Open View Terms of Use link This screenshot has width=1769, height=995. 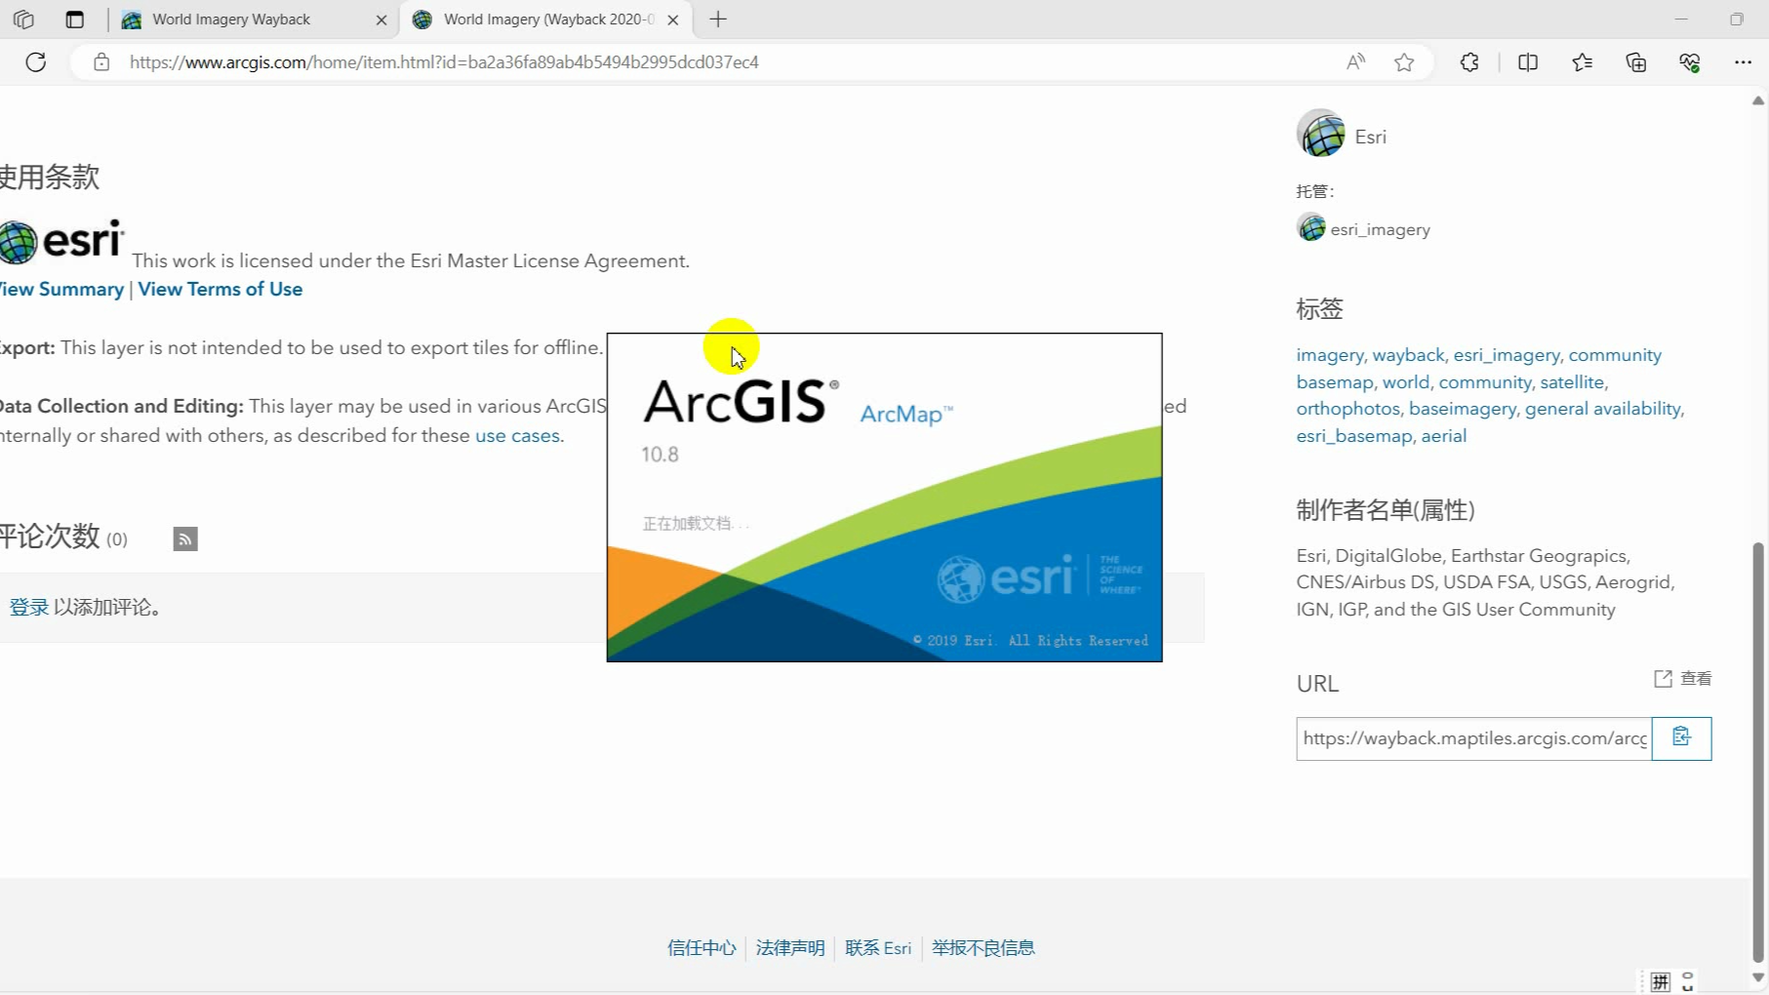click(220, 290)
